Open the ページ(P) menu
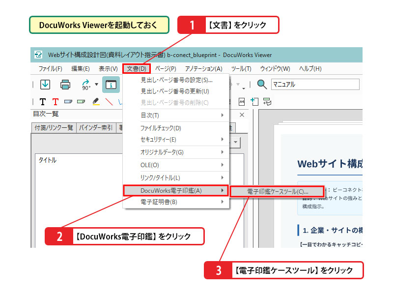The width and height of the screenshot is (393, 295). point(166,68)
